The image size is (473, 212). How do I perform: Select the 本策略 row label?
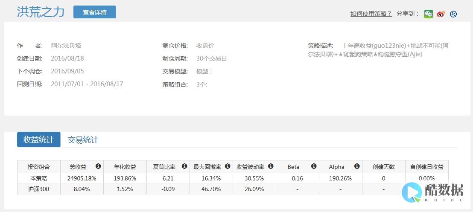coord(38,179)
